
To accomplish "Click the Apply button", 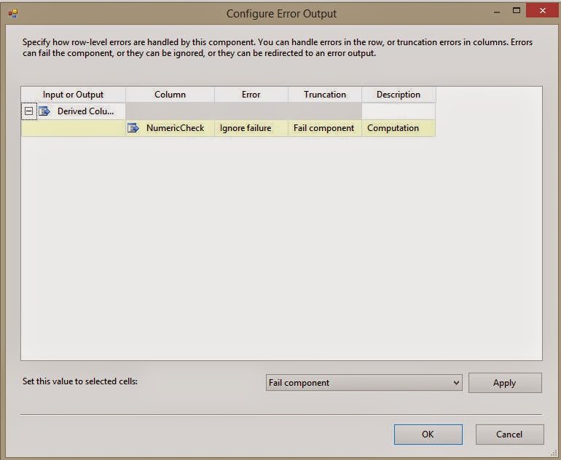I will (x=505, y=383).
